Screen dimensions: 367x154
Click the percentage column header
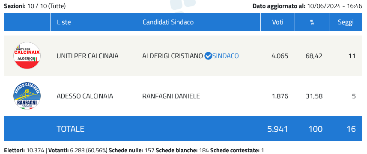[312, 22]
